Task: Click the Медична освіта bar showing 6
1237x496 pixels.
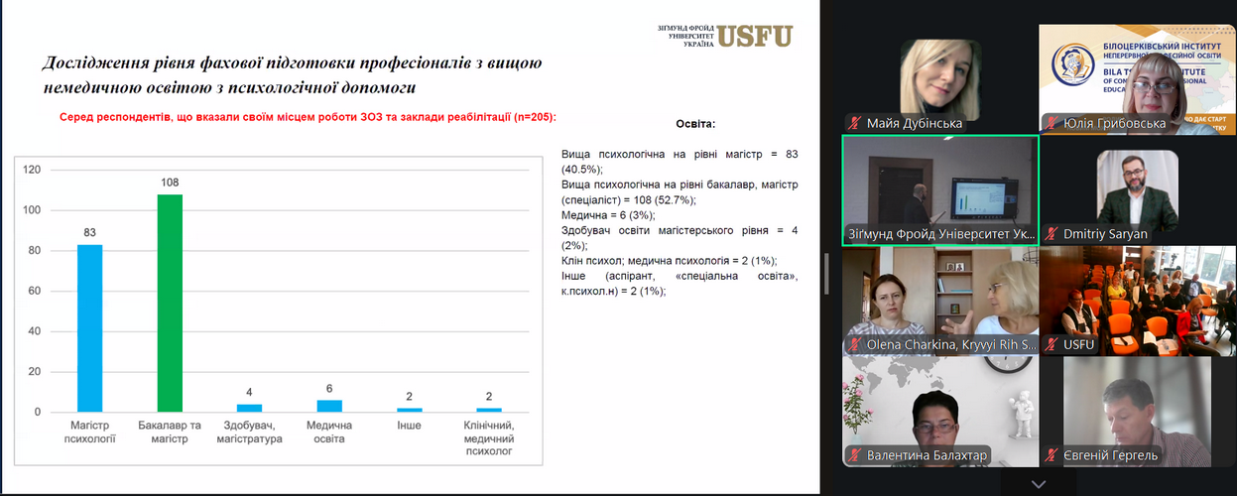Action: (329, 406)
